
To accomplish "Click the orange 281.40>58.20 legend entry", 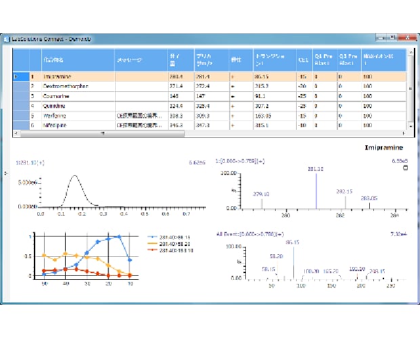I will (169, 244).
